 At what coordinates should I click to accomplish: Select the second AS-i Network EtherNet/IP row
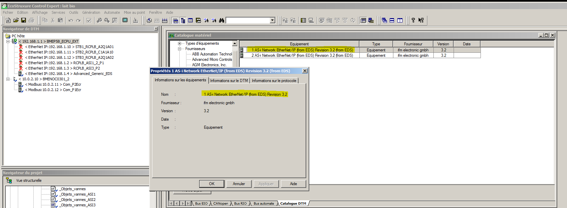coord(302,55)
